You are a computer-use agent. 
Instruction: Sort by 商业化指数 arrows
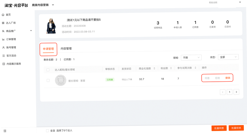coord(154,68)
